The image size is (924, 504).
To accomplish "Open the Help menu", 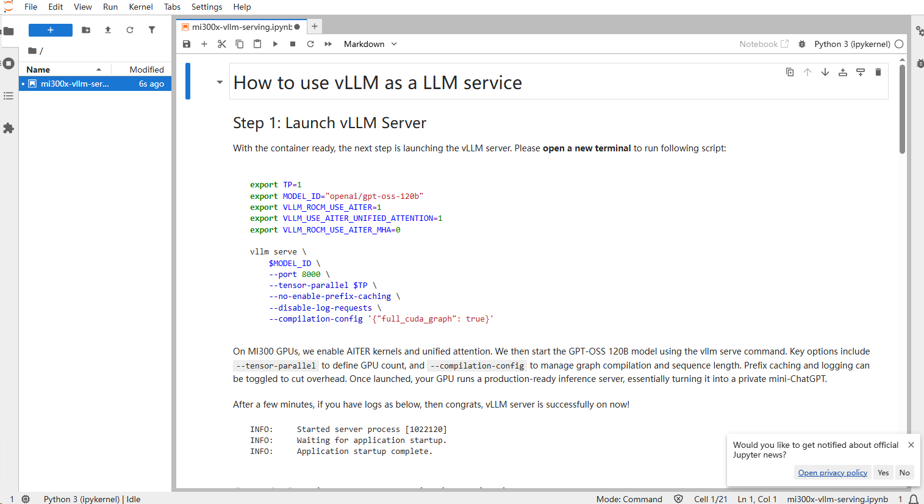I will 242,7.
